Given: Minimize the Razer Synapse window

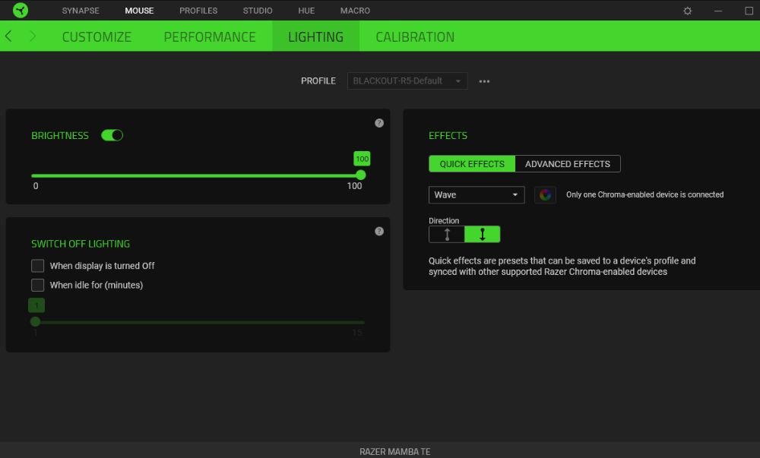Looking at the screenshot, I should click(x=718, y=11).
